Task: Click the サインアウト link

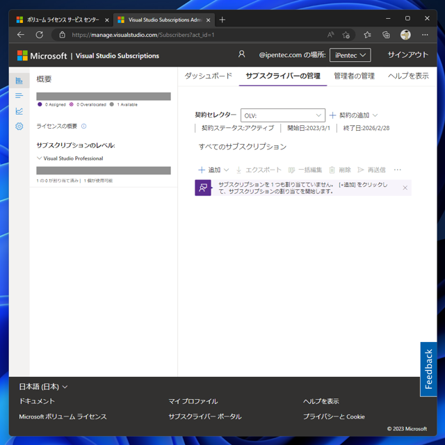Action: click(408, 55)
